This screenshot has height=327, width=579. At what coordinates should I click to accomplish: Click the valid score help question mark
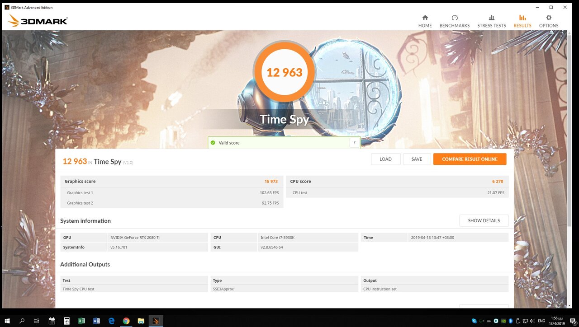point(355,143)
